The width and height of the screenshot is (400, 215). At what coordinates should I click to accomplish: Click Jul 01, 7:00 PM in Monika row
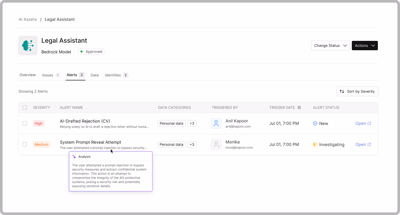point(284,144)
